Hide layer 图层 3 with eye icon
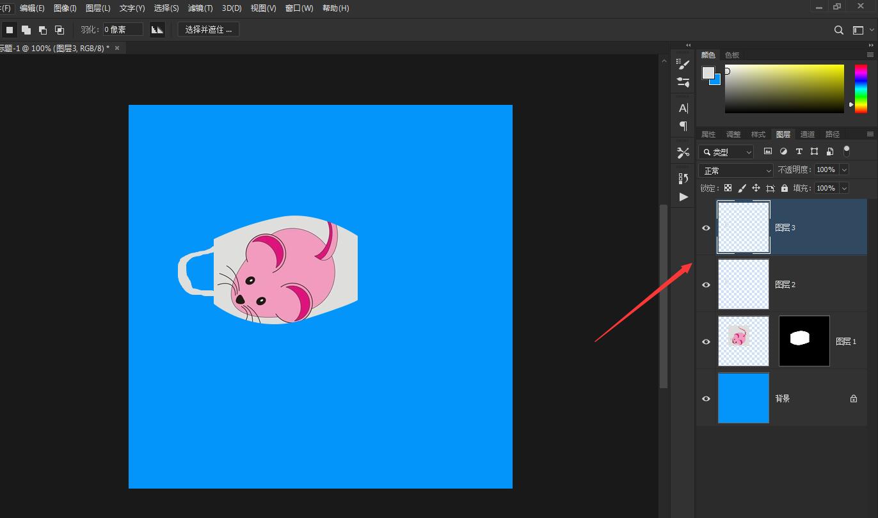The image size is (878, 518). pyautogui.click(x=706, y=228)
